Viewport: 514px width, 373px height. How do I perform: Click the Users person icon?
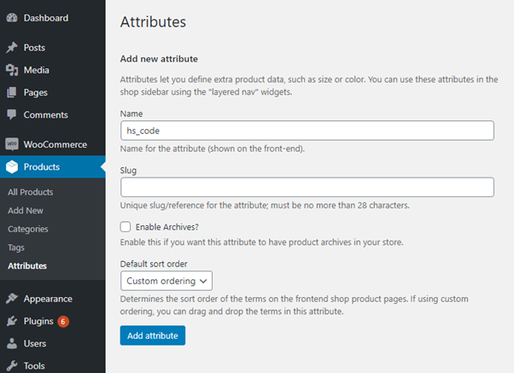tap(11, 344)
